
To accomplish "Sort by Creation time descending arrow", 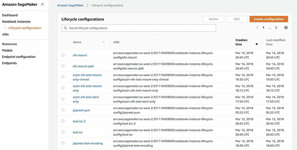I will (x=257, y=44).
